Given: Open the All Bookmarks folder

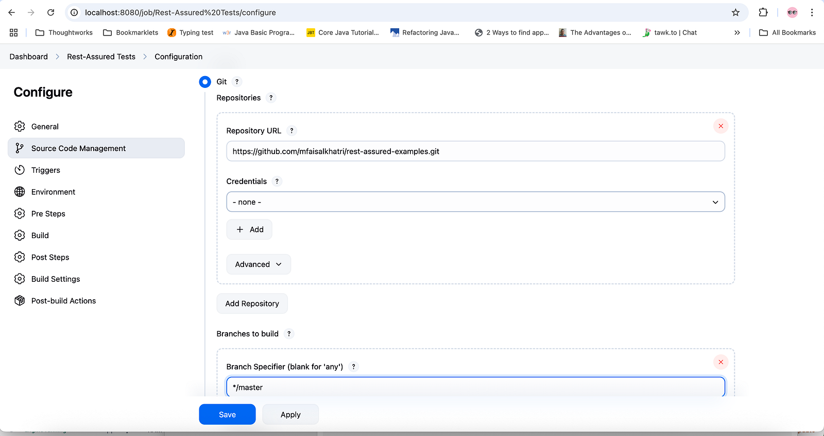Looking at the screenshot, I should click(x=787, y=32).
